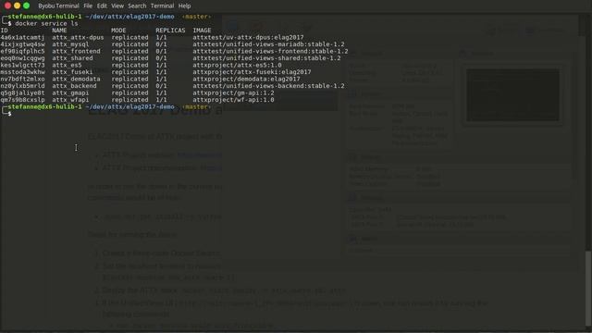The width and height of the screenshot is (592, 333).
Task: Click service name attx_demodata
Action: point(76,79)
